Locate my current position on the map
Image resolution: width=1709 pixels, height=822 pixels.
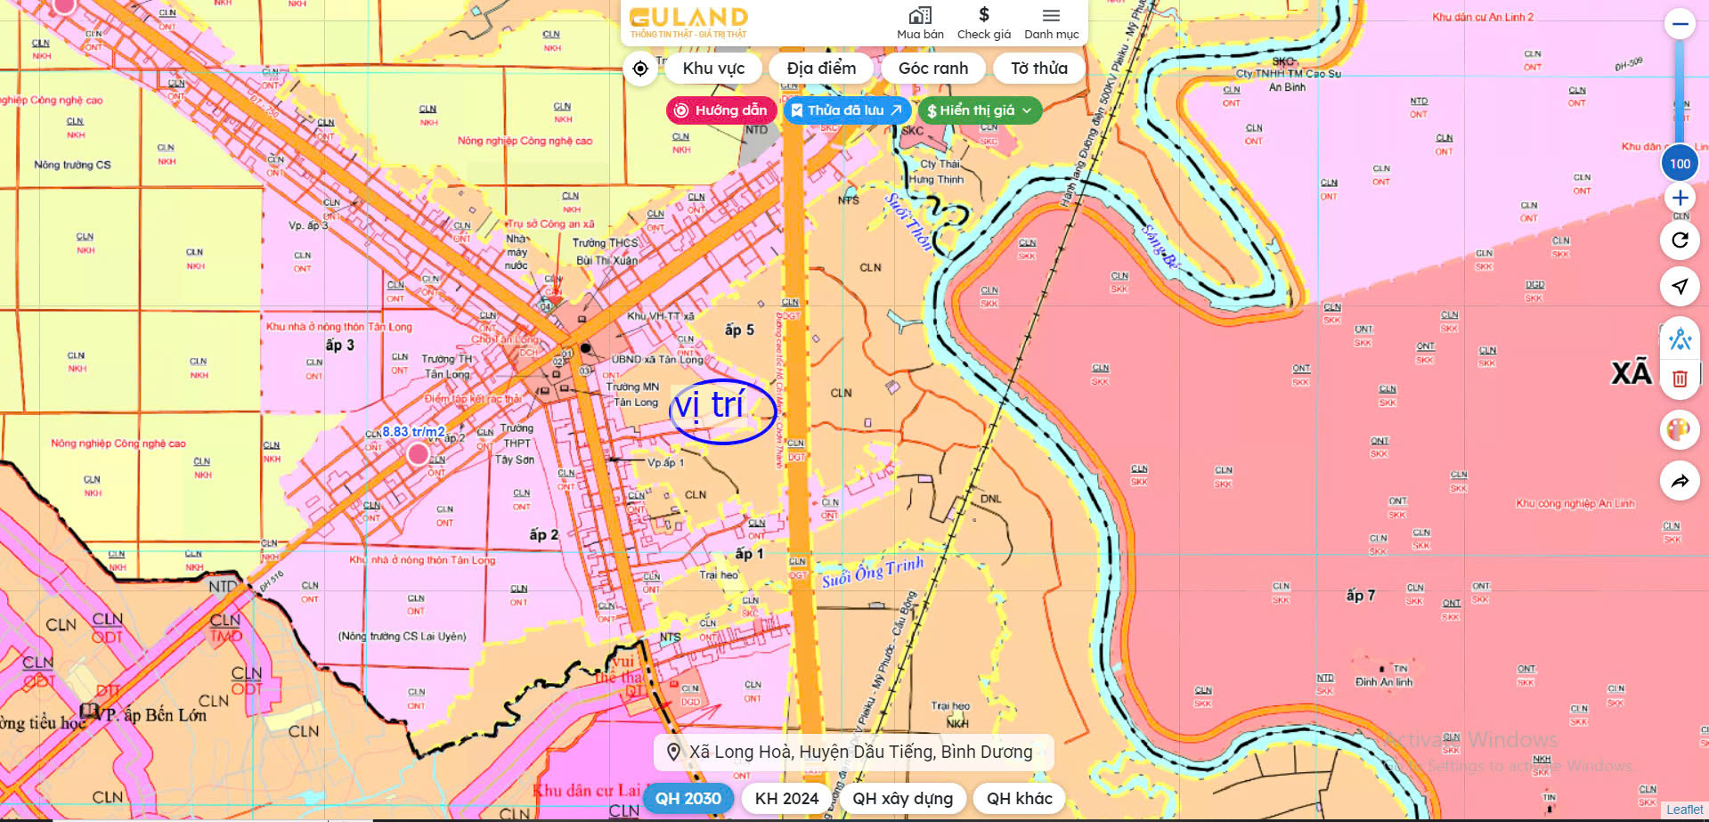tap(640, 69)
